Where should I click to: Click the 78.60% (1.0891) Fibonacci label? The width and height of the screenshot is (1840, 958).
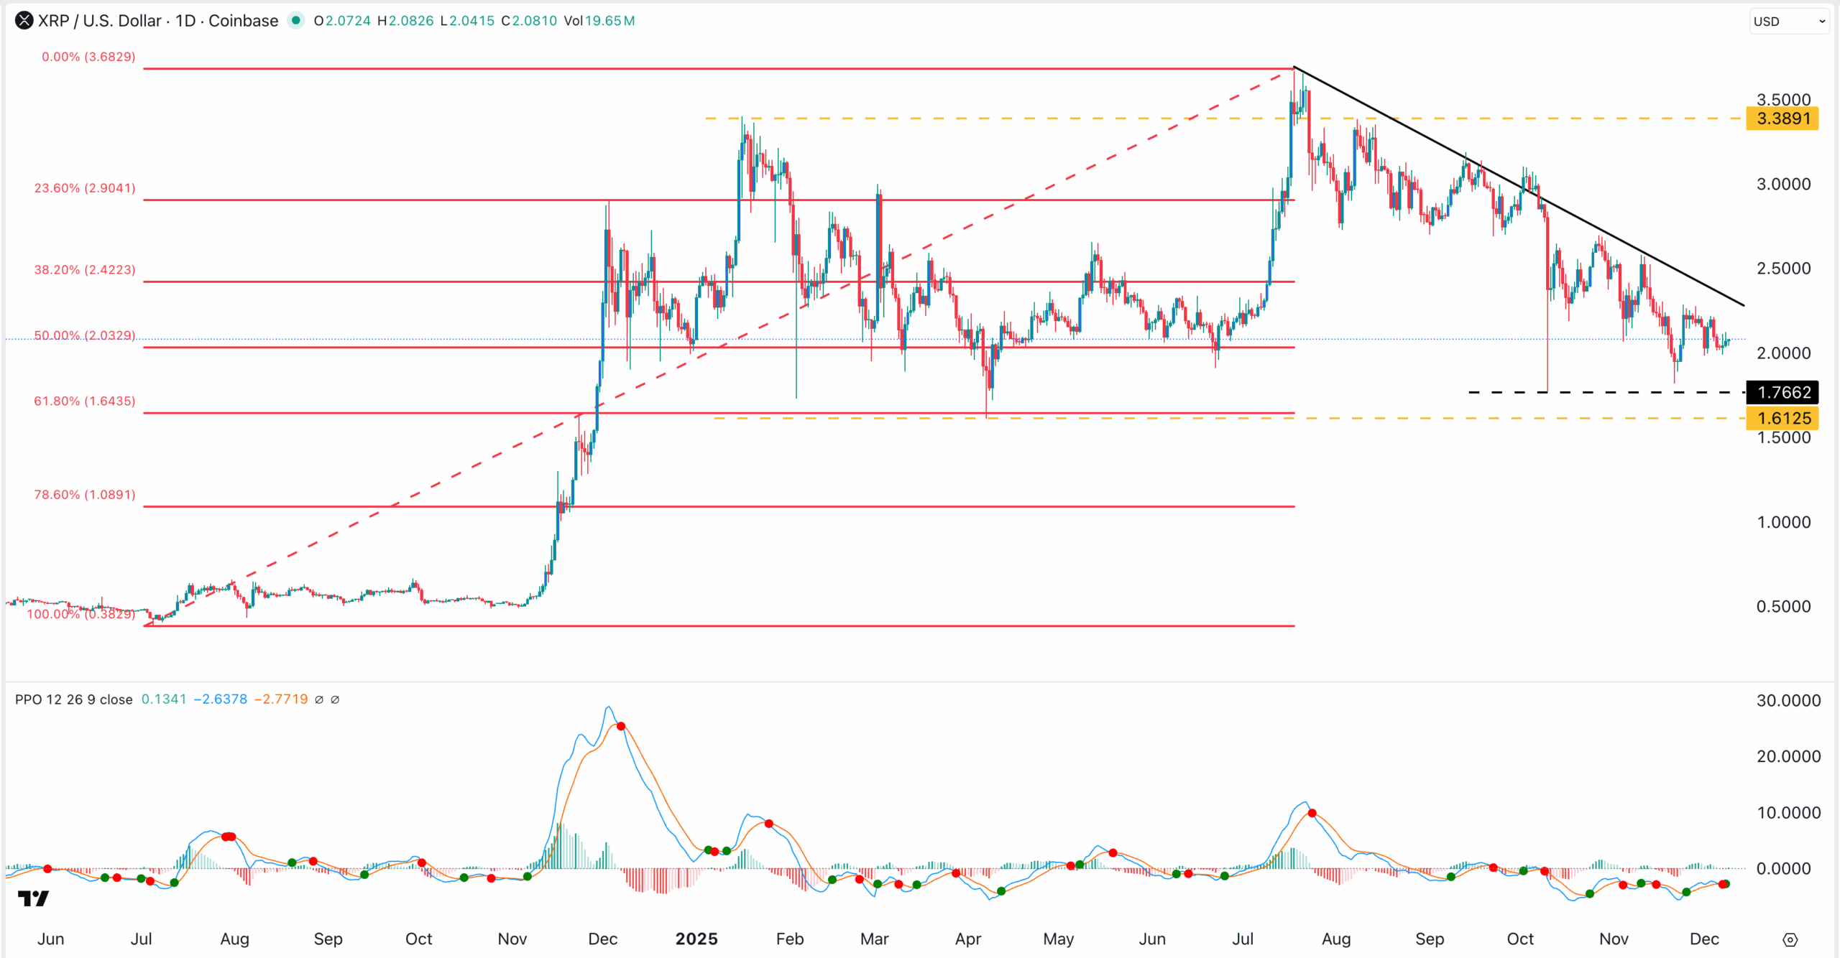(85, 495)
